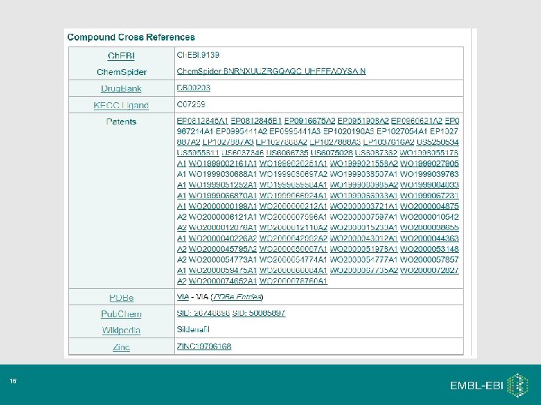Open the PDBe database link
The height and width of the screenshot is (405, 541).
coord(121,298)
